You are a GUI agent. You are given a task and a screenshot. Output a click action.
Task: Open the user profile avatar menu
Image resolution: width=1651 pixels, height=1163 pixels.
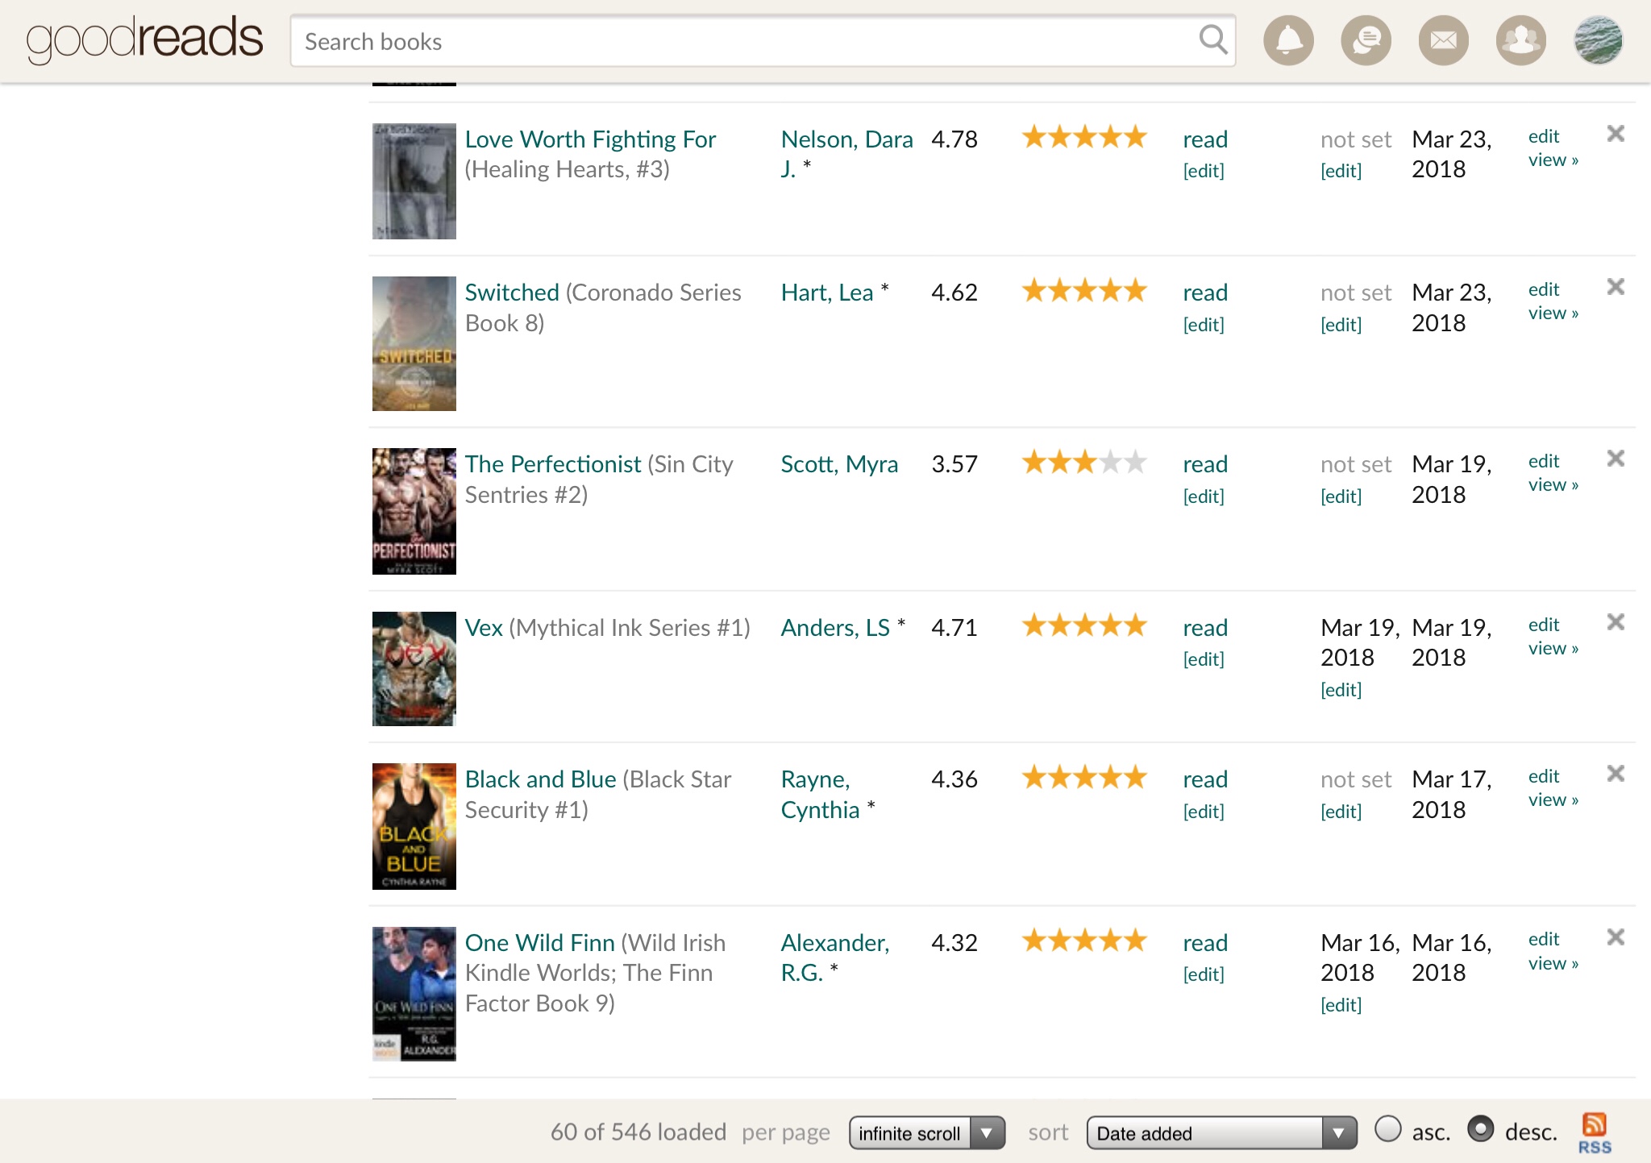pos(1598,40)
